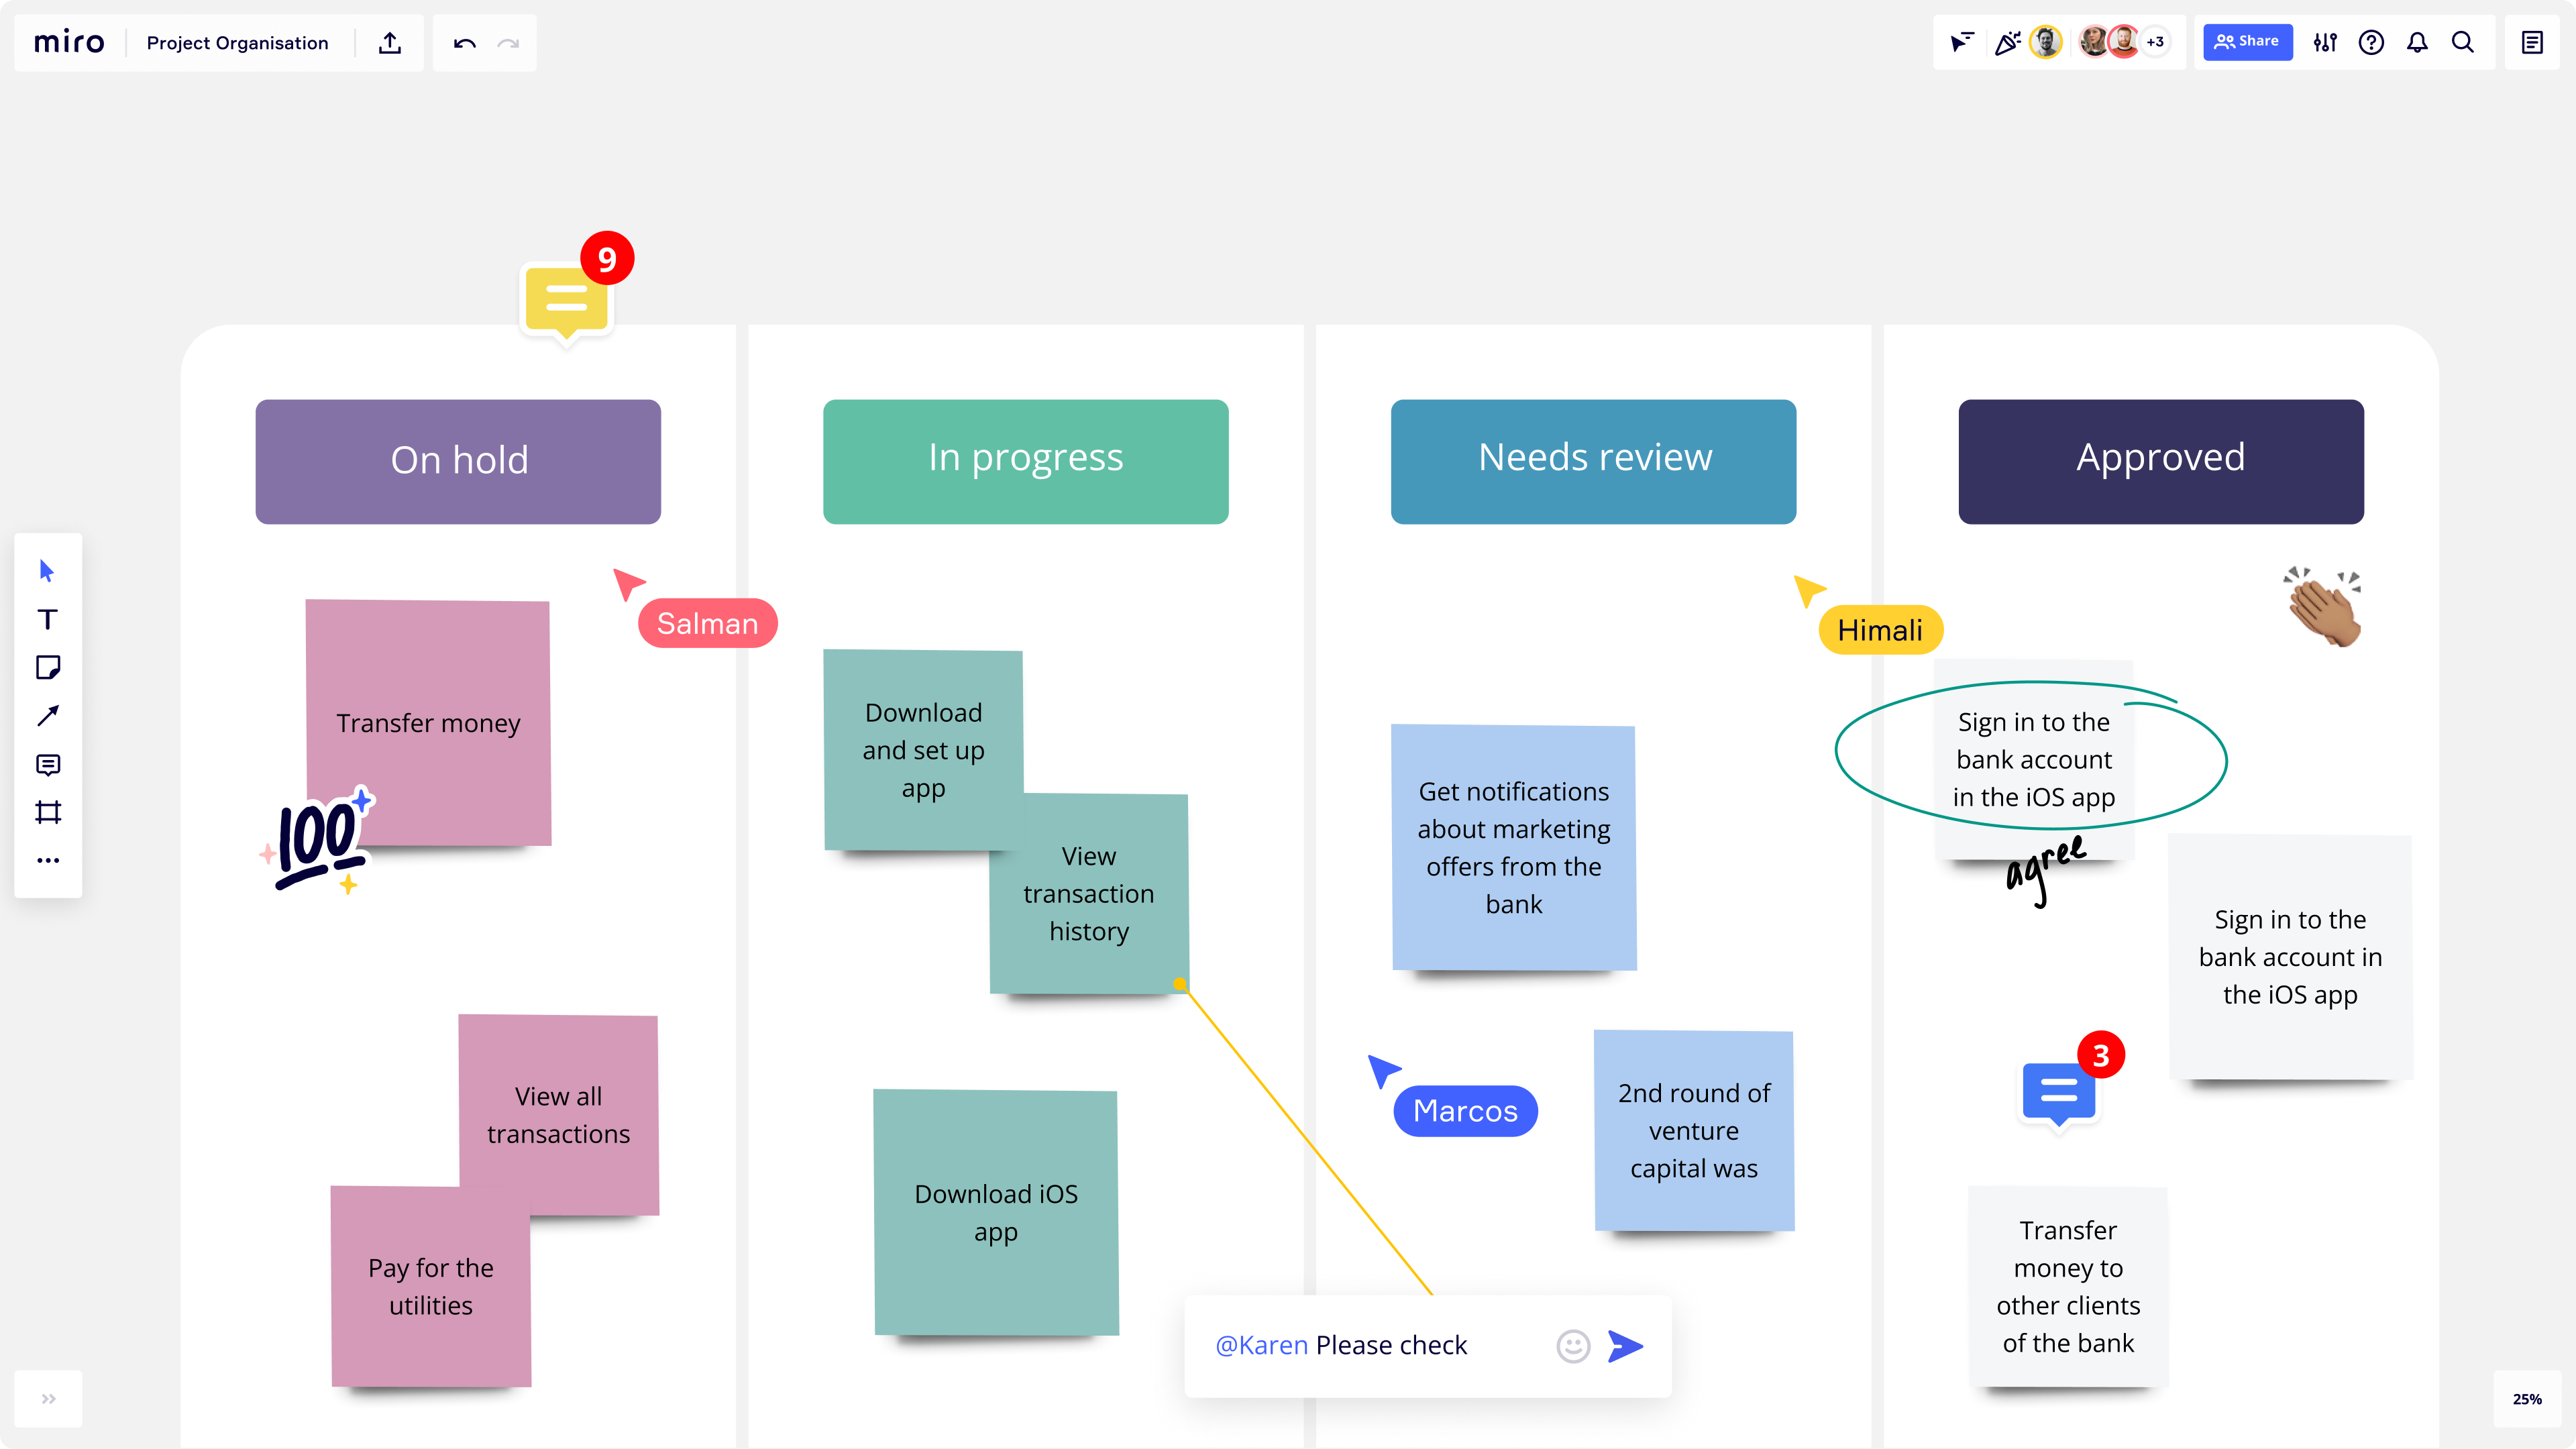Open the 25% zoom level control
The width and height of the screenshot is (2576, 1449).
2527,1399
